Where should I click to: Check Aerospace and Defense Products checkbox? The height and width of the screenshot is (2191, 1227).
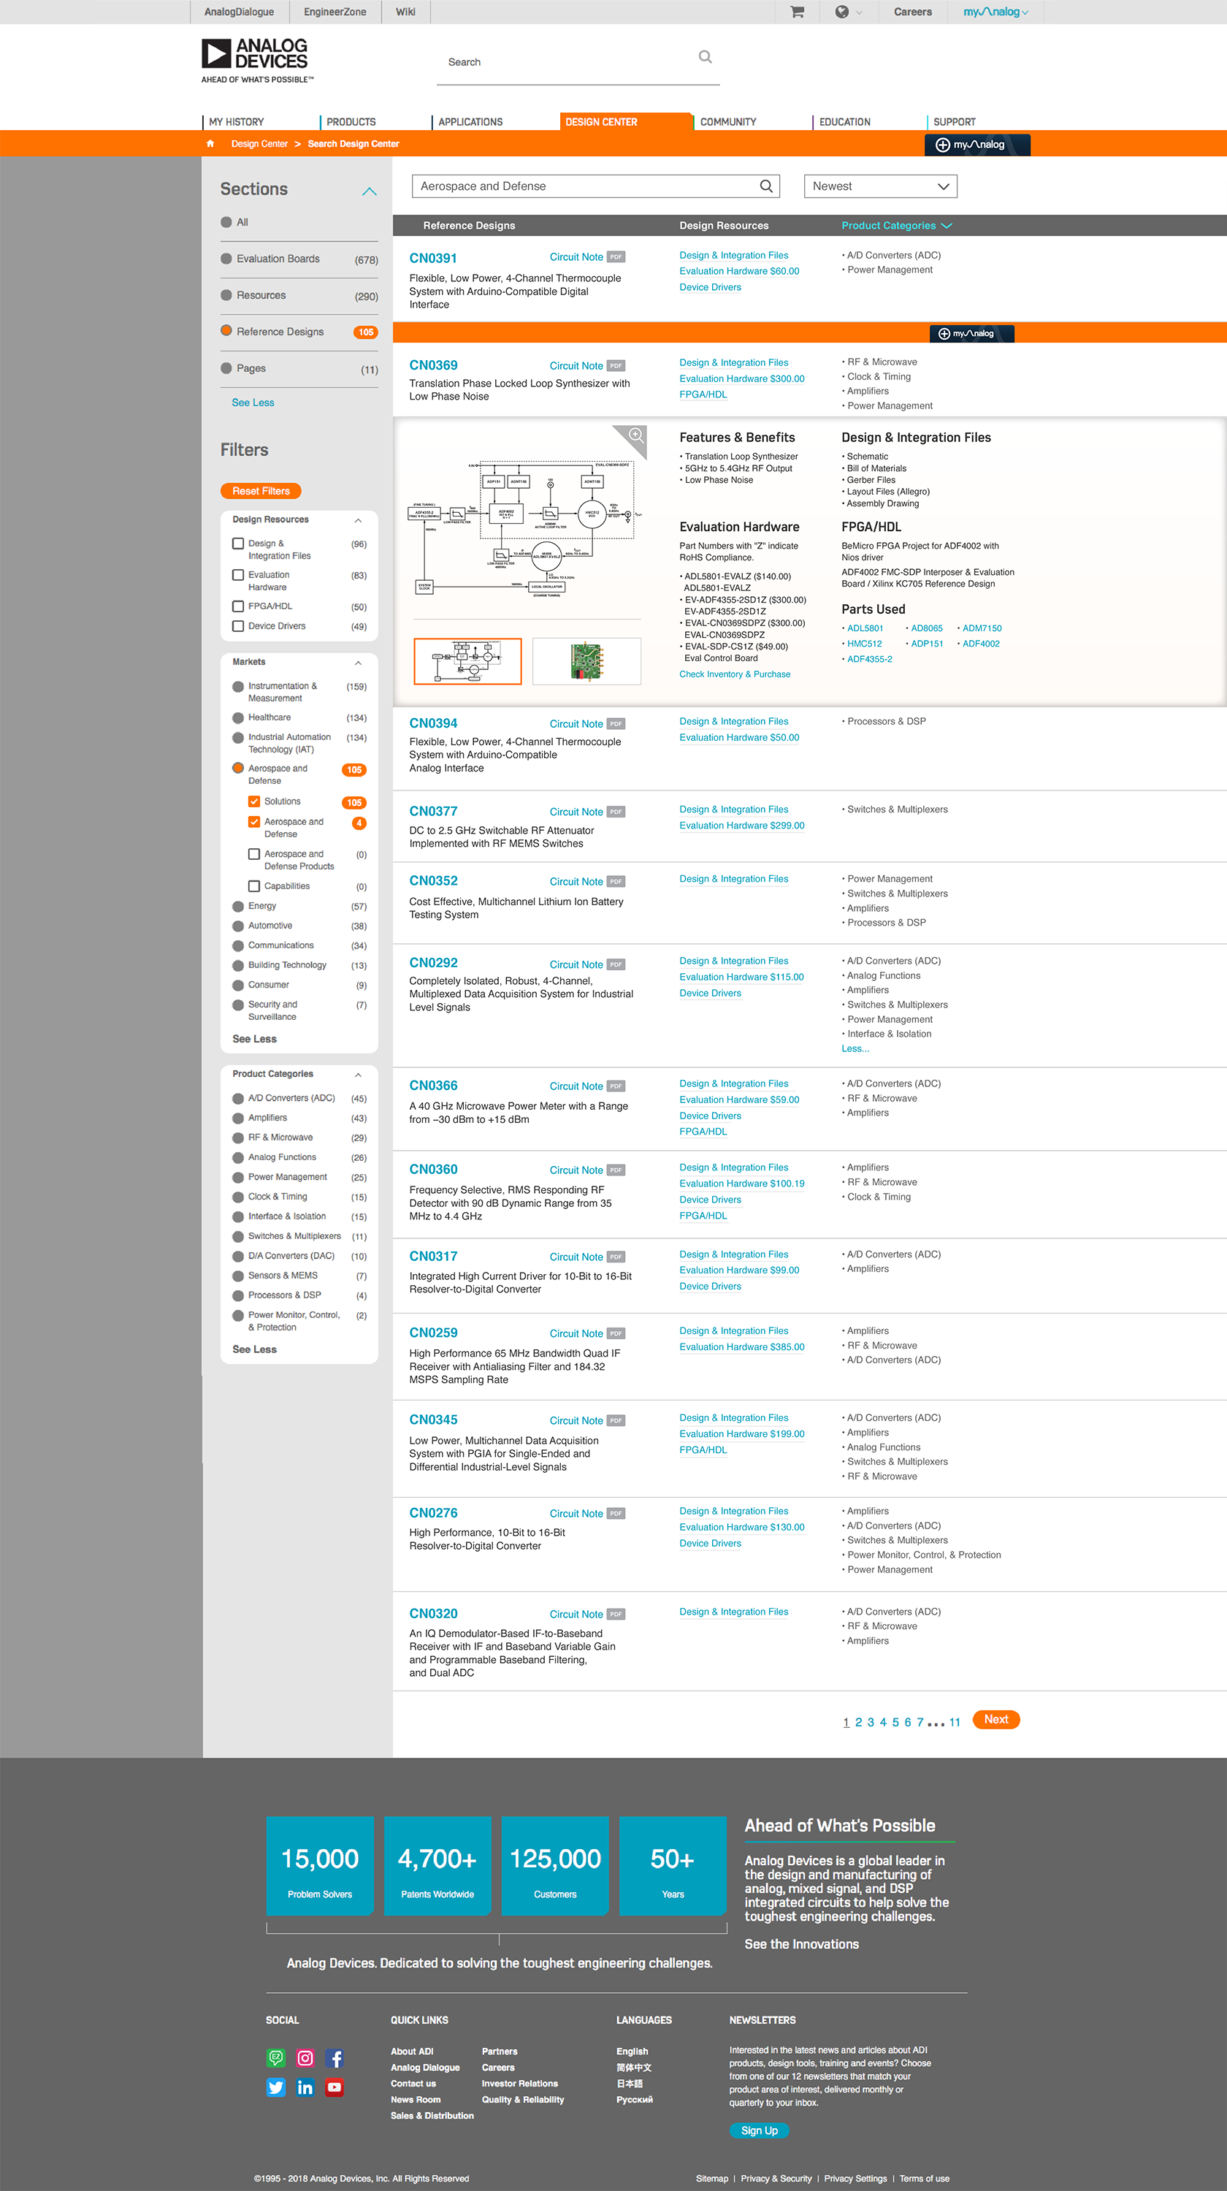[254, 854]
